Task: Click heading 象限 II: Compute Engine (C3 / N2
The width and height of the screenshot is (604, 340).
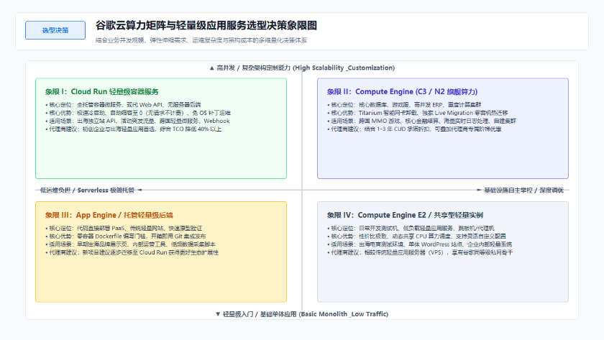Action: click(402, 91)
